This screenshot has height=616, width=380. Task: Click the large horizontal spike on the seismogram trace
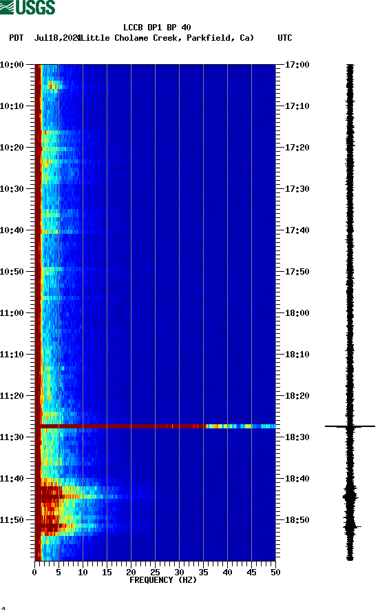(350, 426)
